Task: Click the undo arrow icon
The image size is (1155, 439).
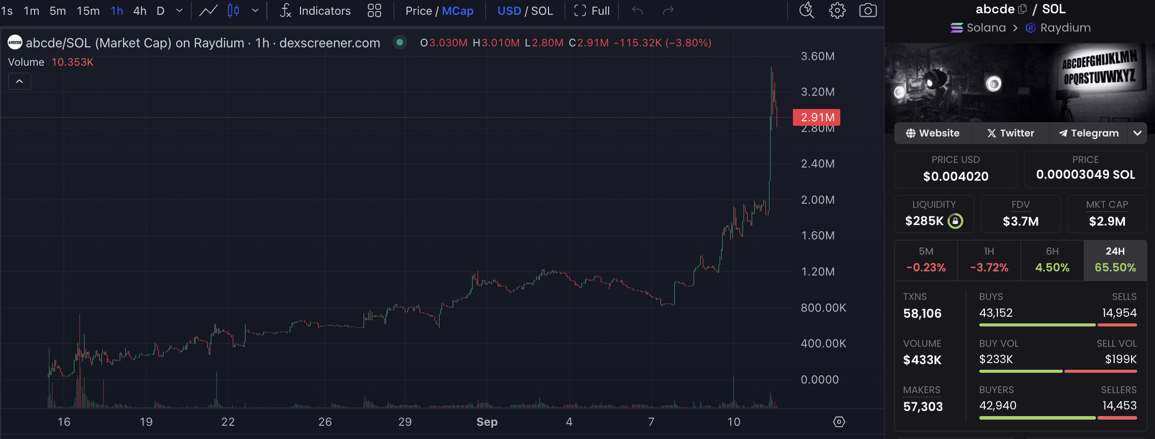Action: 638,11
